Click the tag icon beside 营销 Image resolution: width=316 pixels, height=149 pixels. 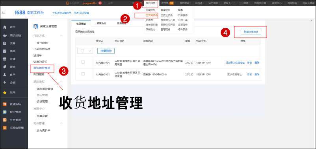[5, 67]
